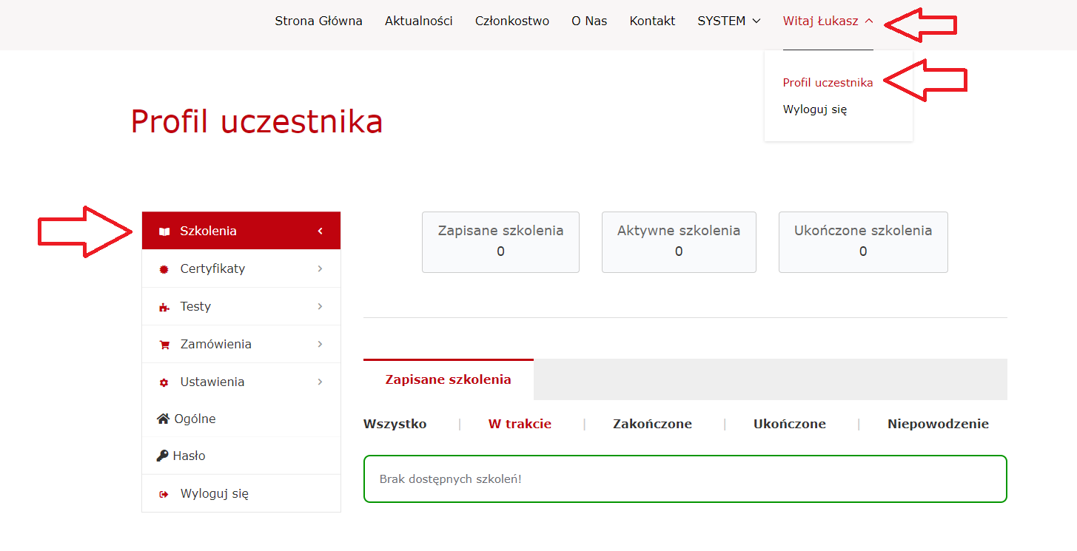Expand the SYSTEM dropdown menu
Screen dimensions: 1077x551
(728, 21)
